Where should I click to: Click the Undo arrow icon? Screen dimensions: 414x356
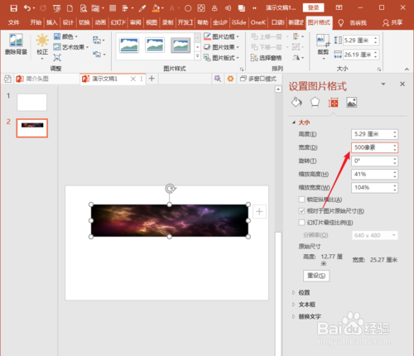pyautogui.click(x=27, y=8)
